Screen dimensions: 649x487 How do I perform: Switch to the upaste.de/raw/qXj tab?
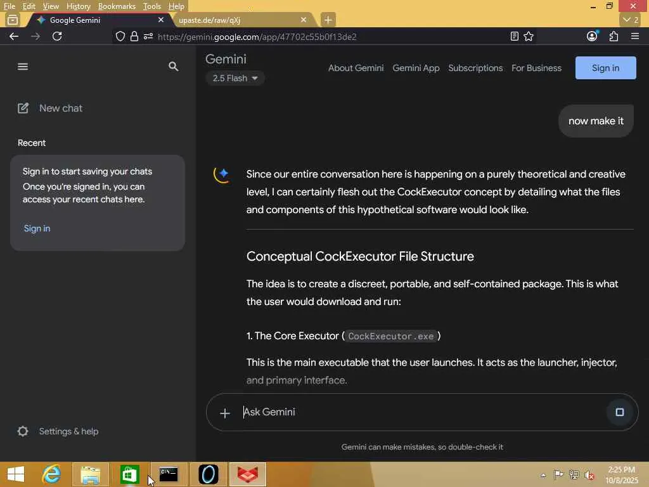(240, 20)
